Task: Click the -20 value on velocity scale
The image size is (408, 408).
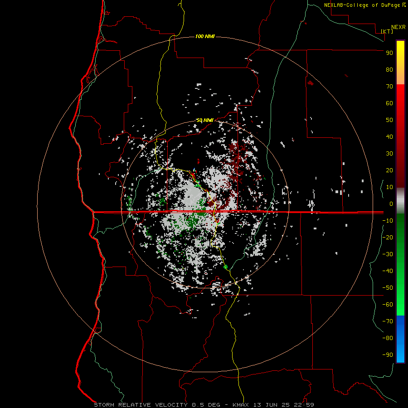Action: [388, 237]
